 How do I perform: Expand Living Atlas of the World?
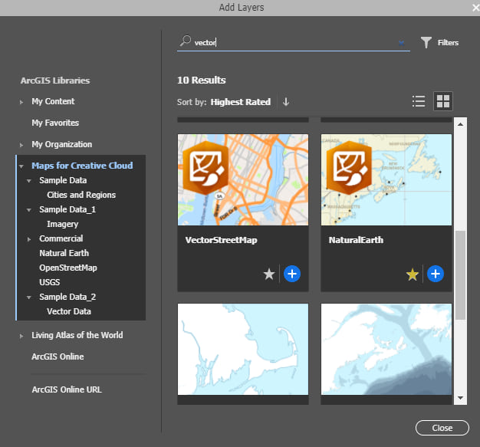click(x=21, y=336)
